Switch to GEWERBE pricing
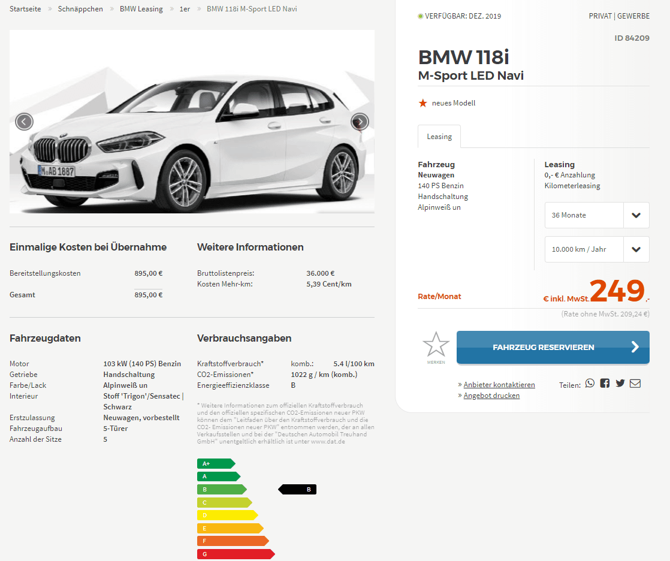Viewport: 670px width, 561px height. (x=633, y=16)
